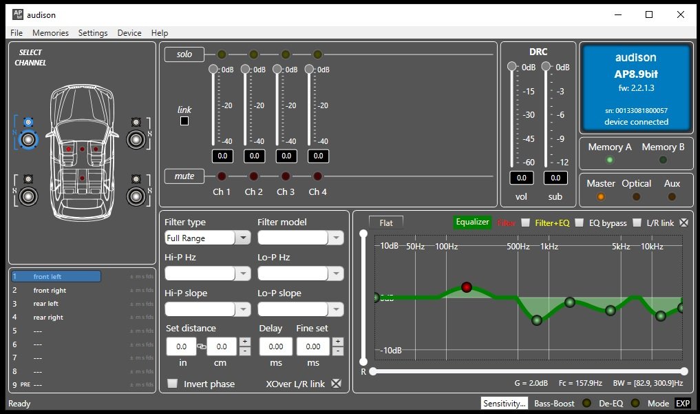This screenshot has width=700, height=414.
Task: Check the Invert phase checkbox
Action: pyautogui.click(x=172, y=384)
